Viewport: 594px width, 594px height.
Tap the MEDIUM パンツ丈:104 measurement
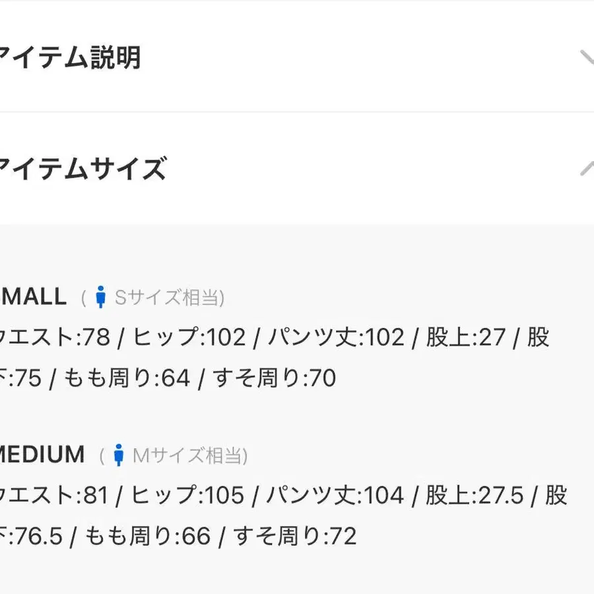[335, 495]
